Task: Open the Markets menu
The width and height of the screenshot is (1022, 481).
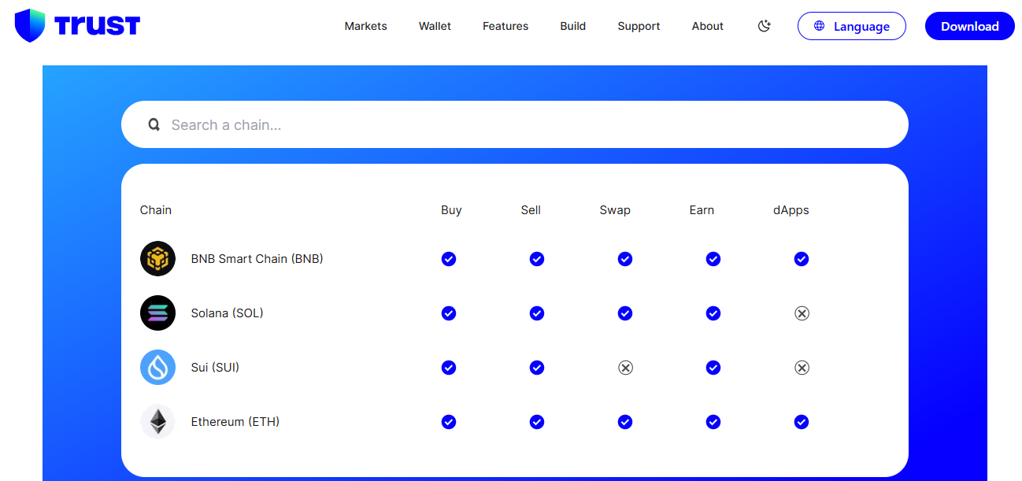Action: pos(365,26)
